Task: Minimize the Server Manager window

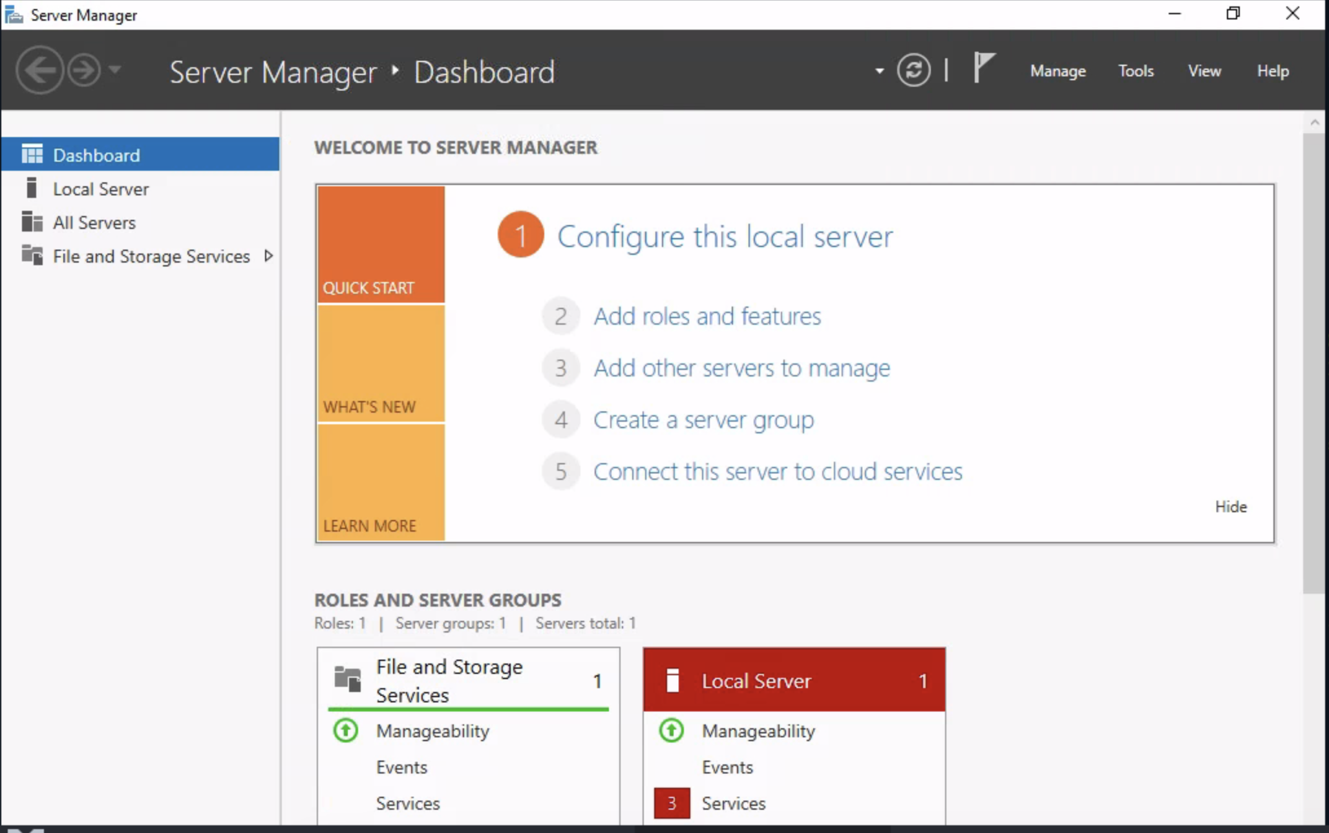Action: coord(1175,14)
